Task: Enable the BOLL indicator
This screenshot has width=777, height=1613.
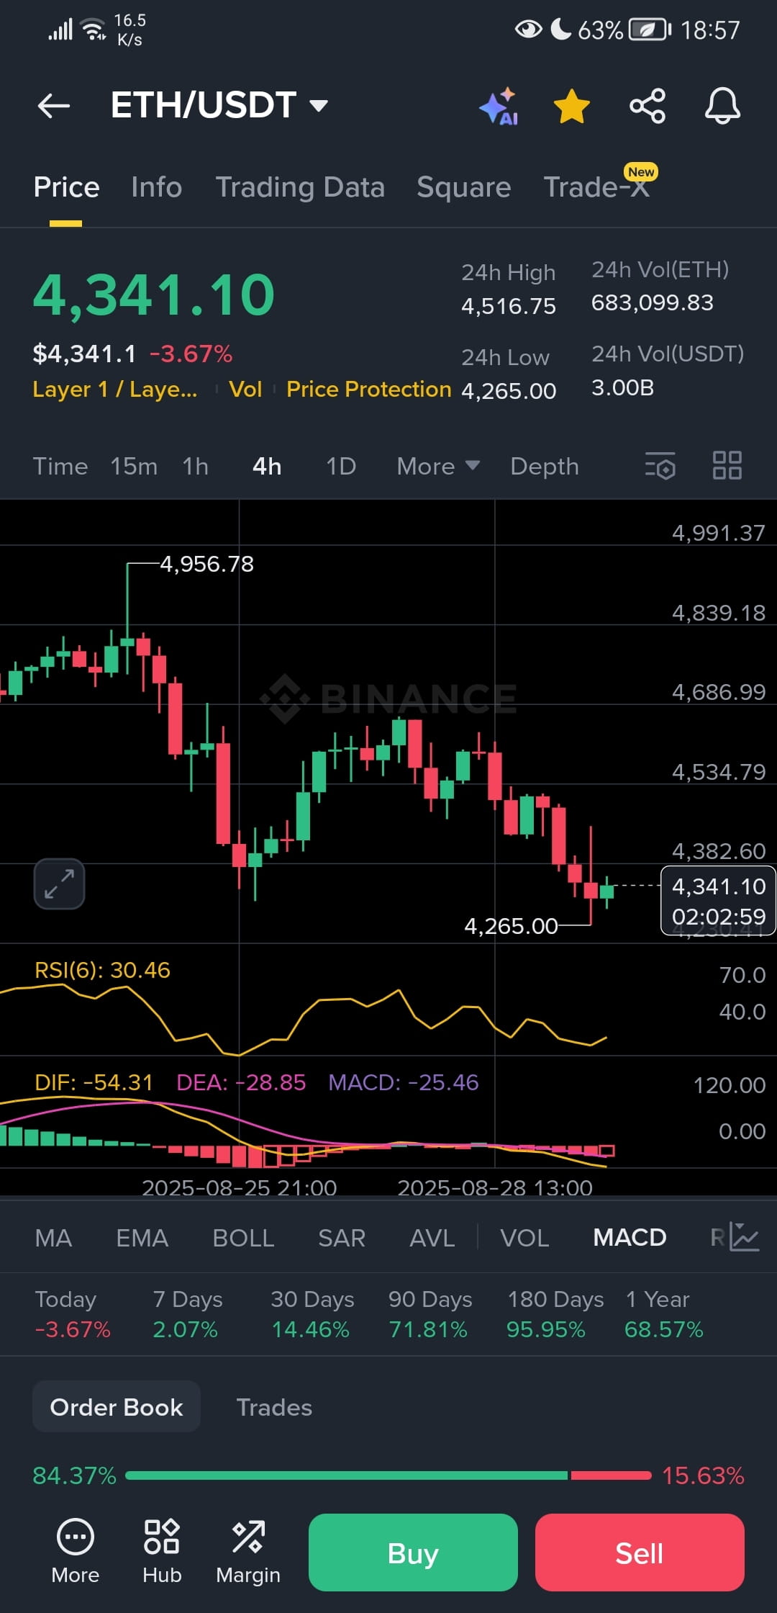Action: coord(243,1238)
